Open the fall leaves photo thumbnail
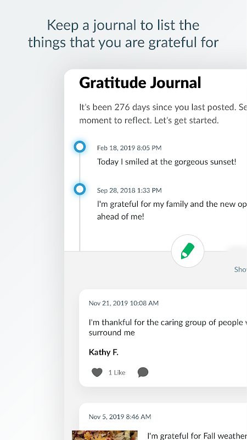Screen dimensions: 247x440 point(105,435)
